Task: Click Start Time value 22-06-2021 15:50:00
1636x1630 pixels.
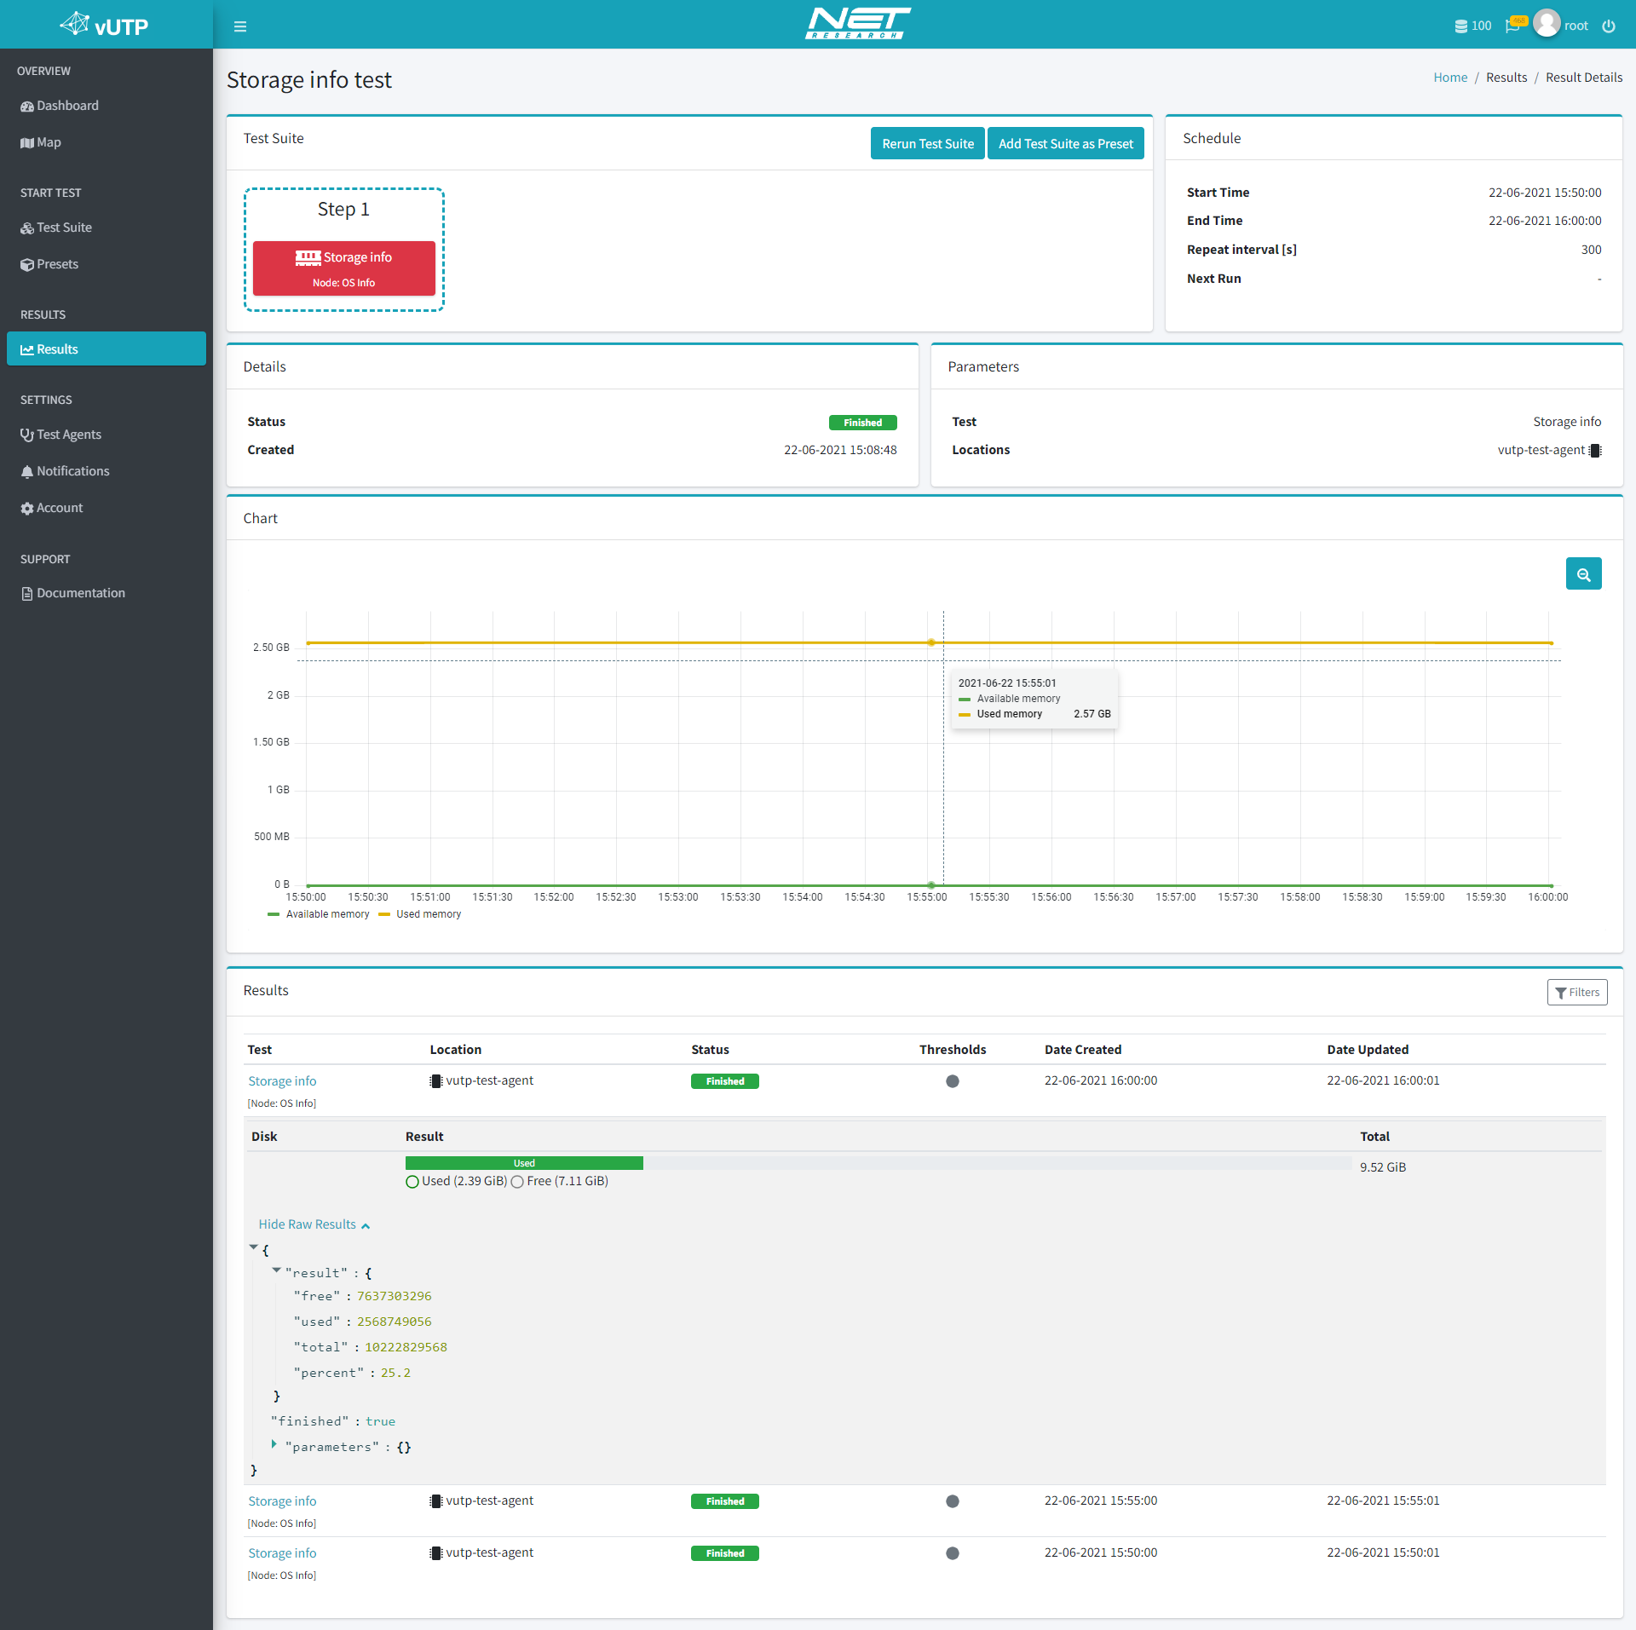Action: [1545, 193]
